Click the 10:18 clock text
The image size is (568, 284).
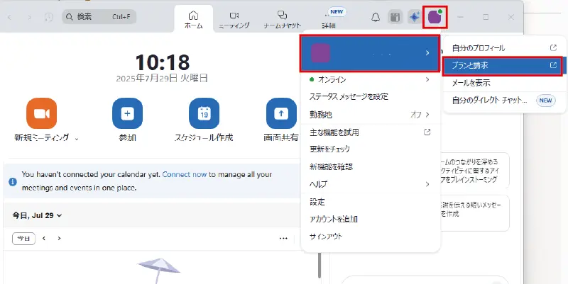[x=163, y=62]
